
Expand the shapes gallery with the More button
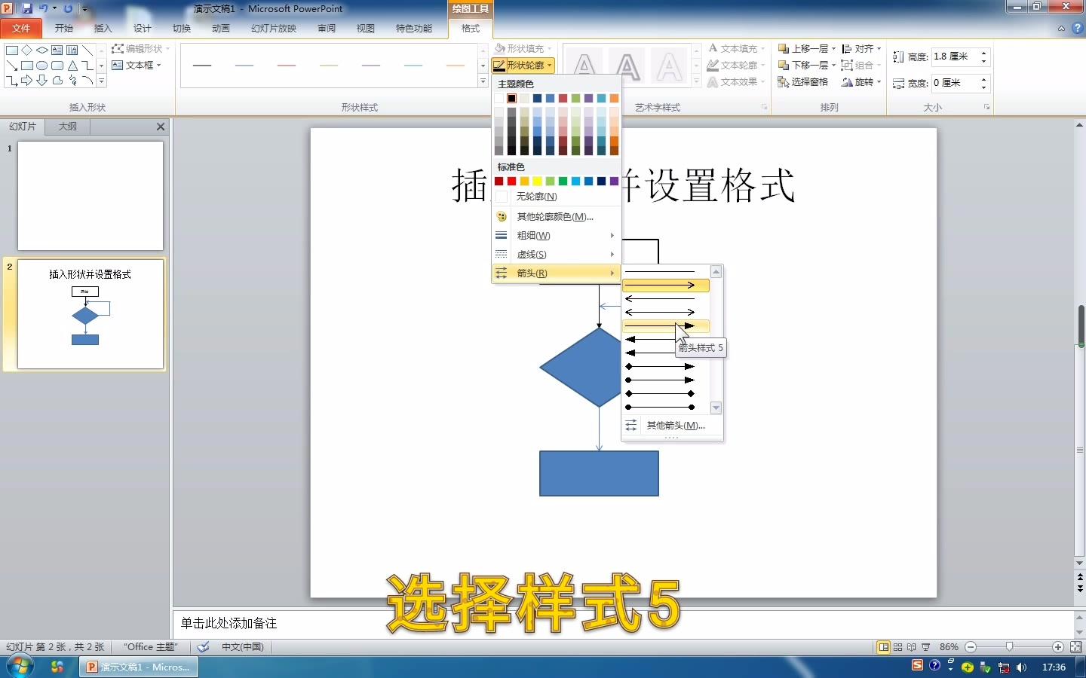(x=101, y=81)
